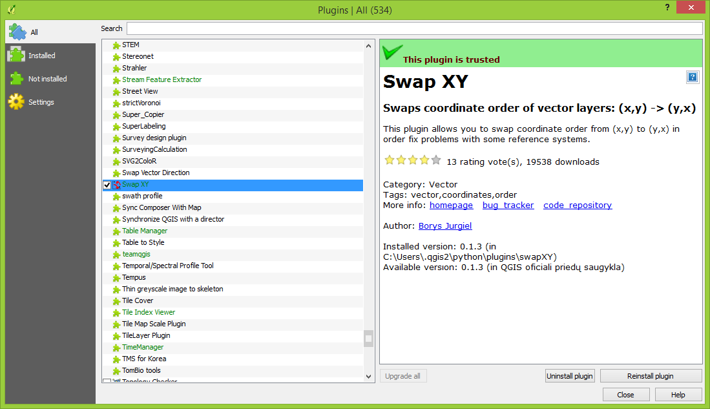Screen dimensions: 710x409
Task: Open the bug tracker link
Action: tap(508, 205)
